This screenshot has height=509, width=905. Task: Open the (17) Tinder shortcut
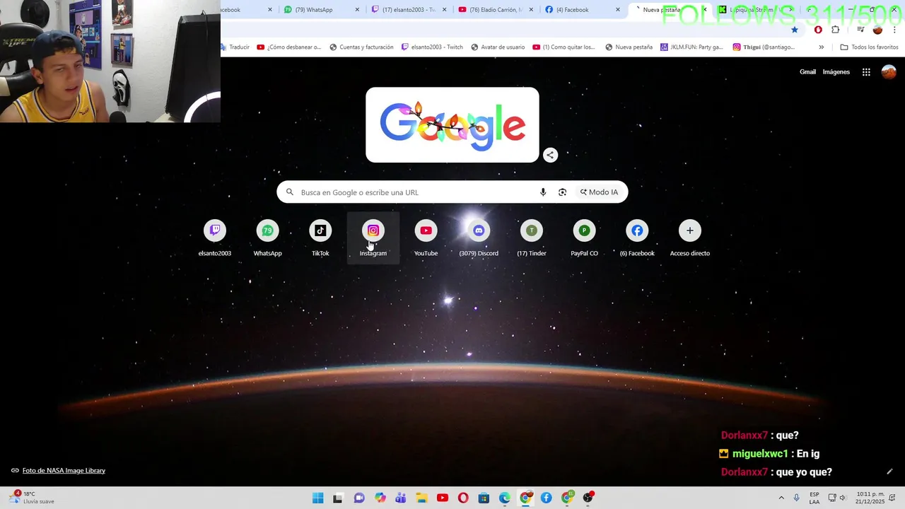click(532, 238)
